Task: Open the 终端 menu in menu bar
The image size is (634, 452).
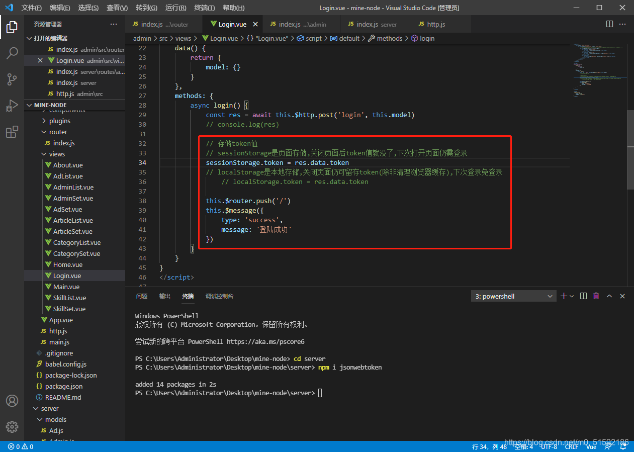Action: pyautogui.click(x=204, y=8)
